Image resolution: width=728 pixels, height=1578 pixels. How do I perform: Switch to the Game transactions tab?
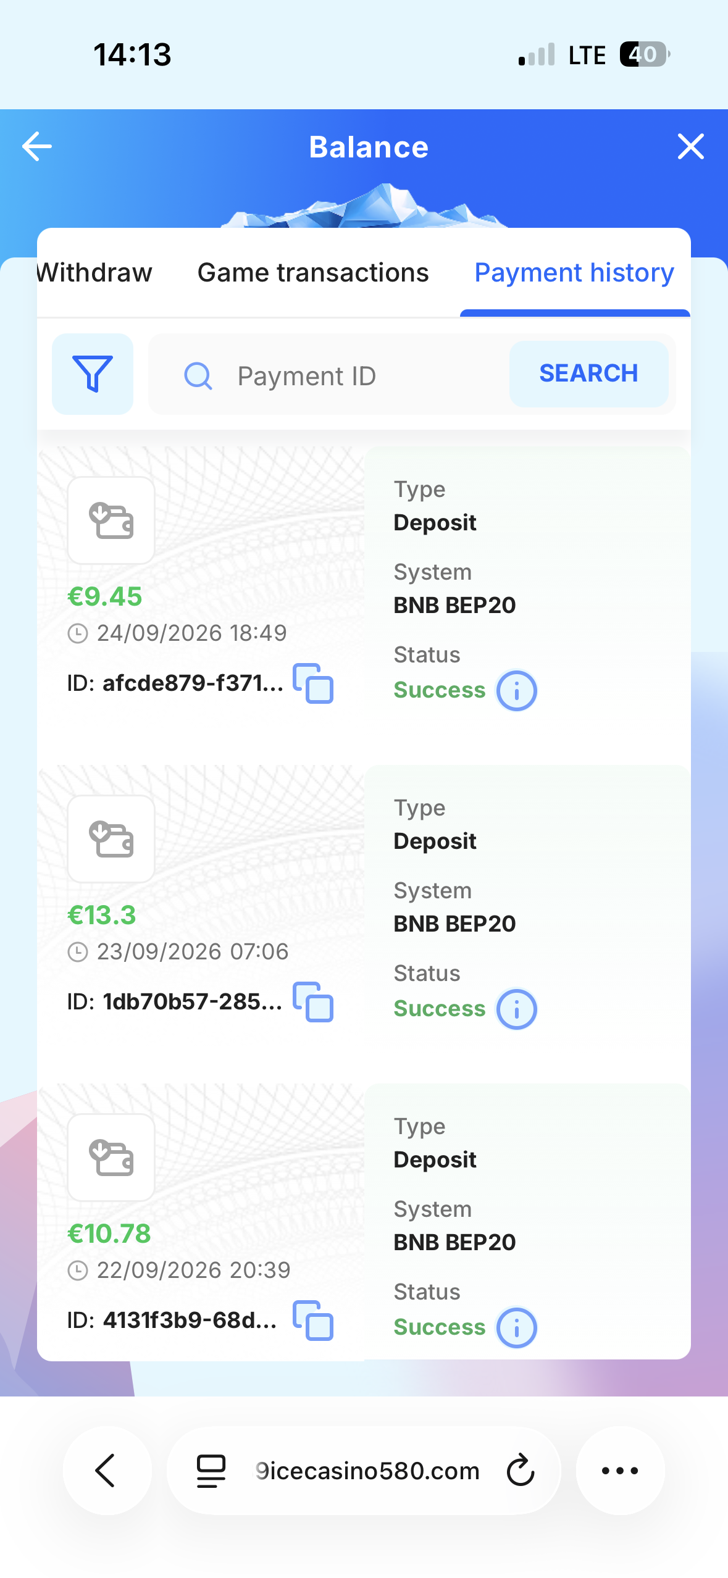point(313,273)
